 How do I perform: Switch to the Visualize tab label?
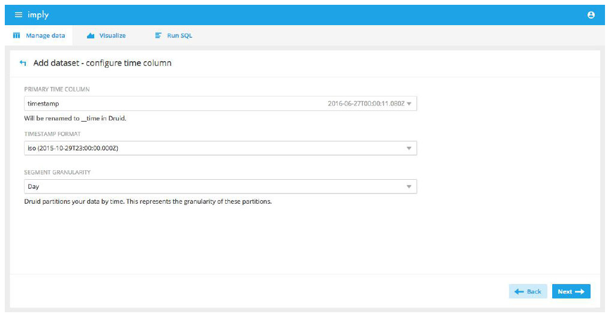pyautogui.click(x=112, y=36)
